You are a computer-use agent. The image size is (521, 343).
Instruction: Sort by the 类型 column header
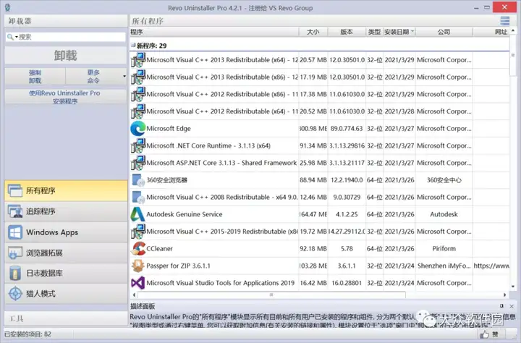tap(375, 32)
